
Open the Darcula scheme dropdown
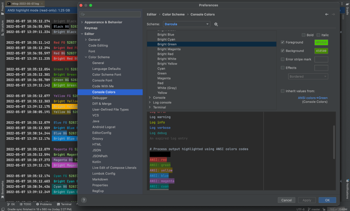pos(187,24)
